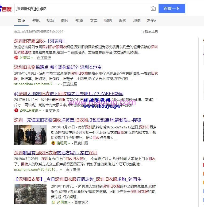The width and height of the screenshot is (204, 207).
Task: Click the ZAKER资讯 source name
Action: (x=29, y=110)
